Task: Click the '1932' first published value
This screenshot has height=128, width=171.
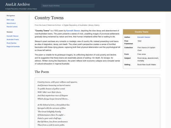Action: [139, 41]
